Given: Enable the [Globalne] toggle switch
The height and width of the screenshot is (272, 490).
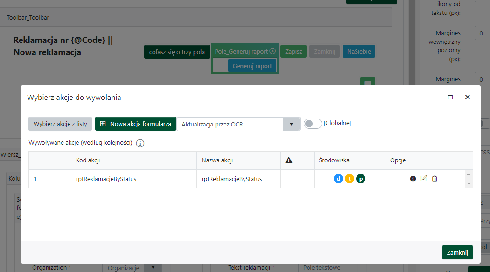Looking at the screenshot, I should coord(313,123).
